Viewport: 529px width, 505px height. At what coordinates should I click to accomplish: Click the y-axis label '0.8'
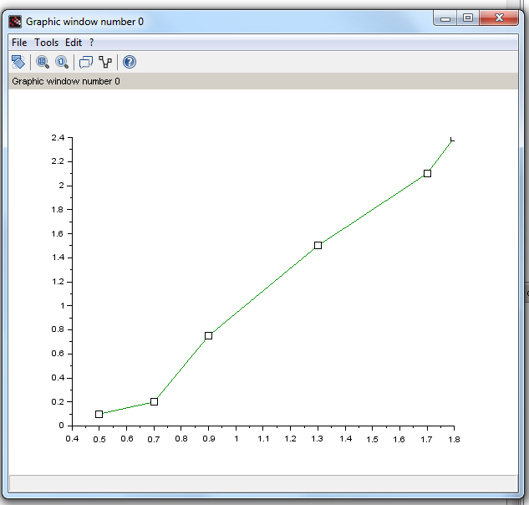click(x=58, y=329)
